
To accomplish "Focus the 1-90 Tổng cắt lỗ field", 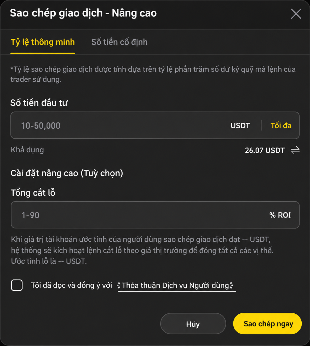I will point(155,215).
